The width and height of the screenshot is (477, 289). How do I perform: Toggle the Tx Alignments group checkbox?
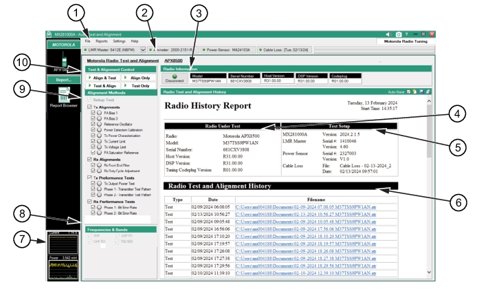[x=89, y=107]
